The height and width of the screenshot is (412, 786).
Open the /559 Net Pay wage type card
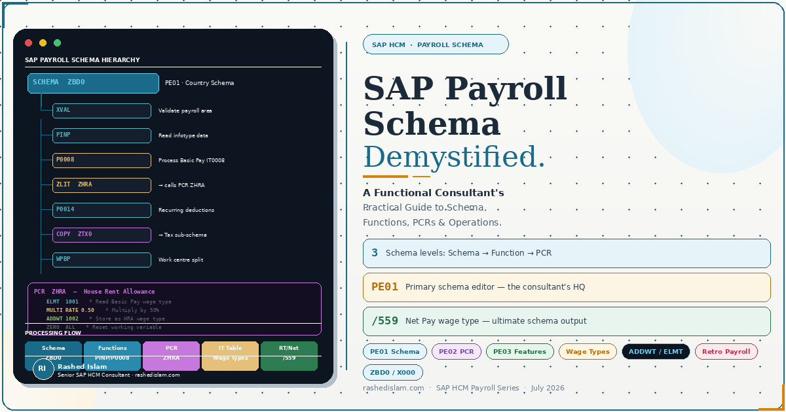(567, 321)
